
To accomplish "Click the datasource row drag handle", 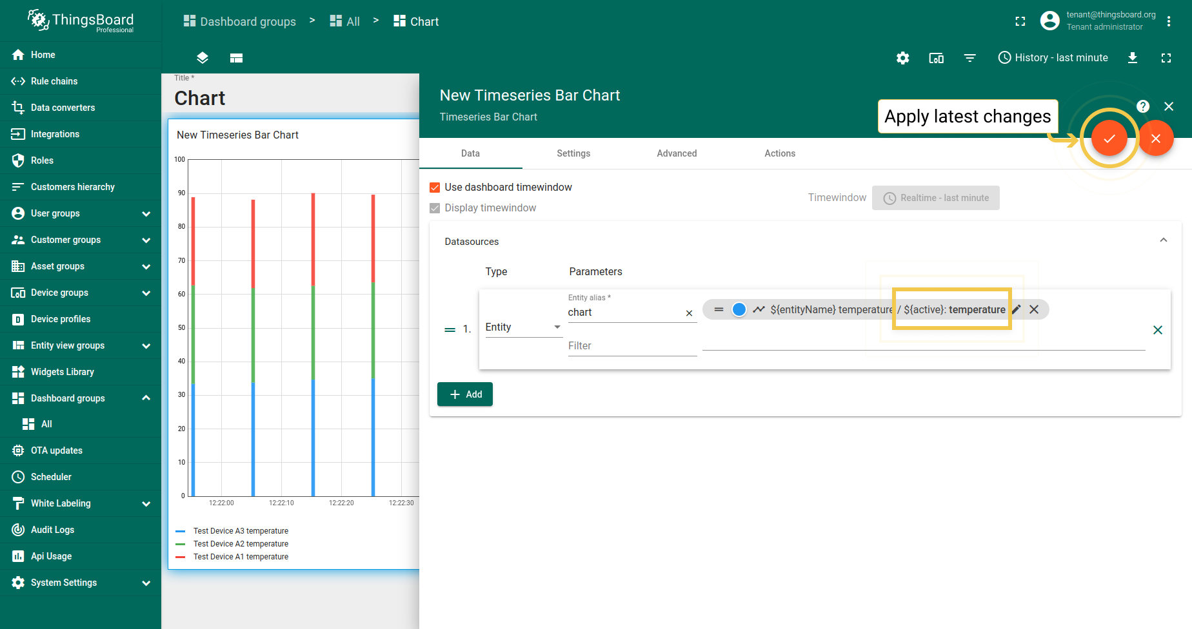I will tap(450, 330).
